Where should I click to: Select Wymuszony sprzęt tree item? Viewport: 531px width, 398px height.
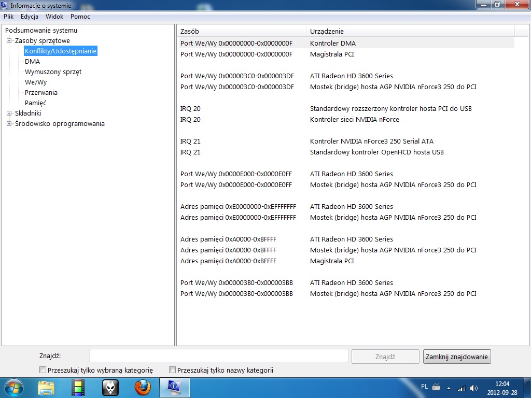(53, 72)
